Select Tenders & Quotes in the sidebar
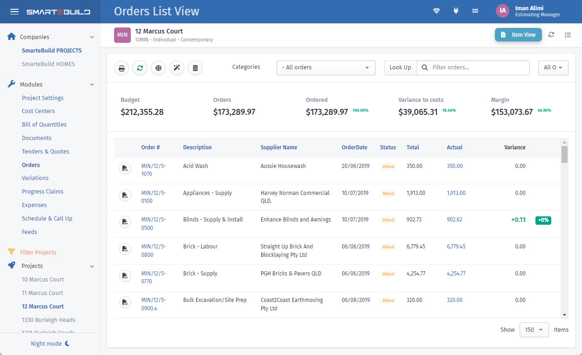Image resolution: width=582 pixels, height=355 pixels. 45,151
